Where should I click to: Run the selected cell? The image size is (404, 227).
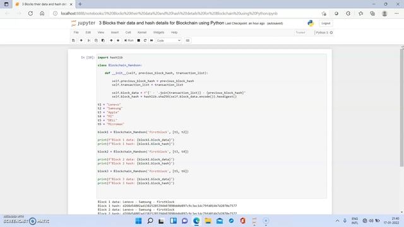pos(129,40)
